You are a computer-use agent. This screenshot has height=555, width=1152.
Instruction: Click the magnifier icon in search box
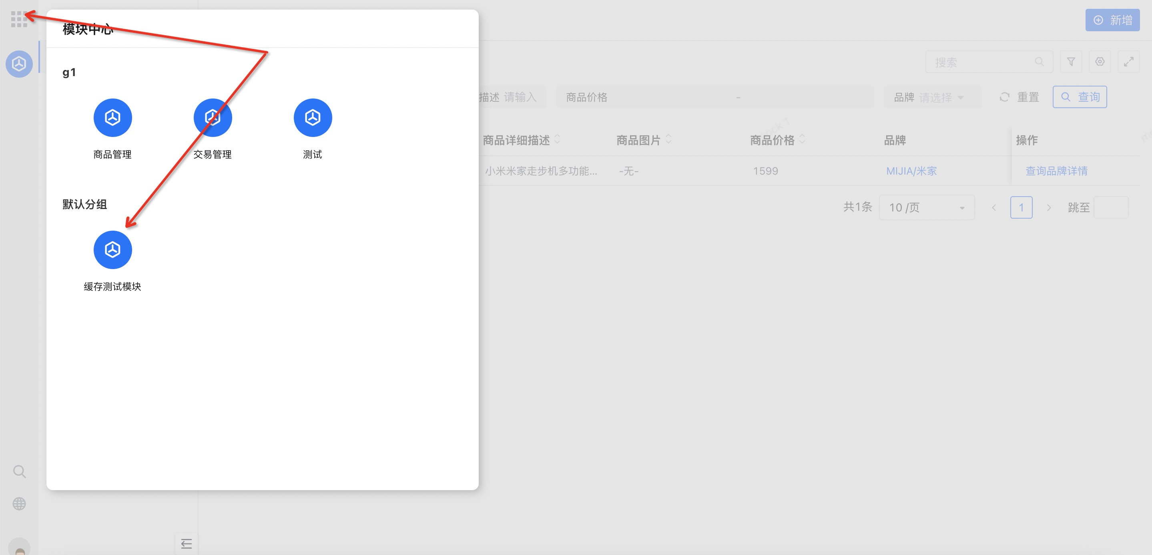[1039, 62]
